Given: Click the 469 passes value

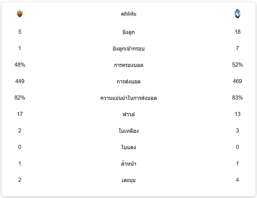Looking at the screenshot, I should 237,81.
